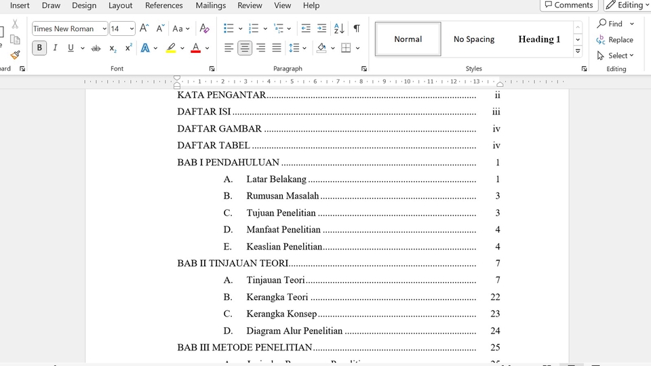This screenshot has height=366, width=651.
Task: Apply strikethrough formatting
Action: (x=96, y=48)
